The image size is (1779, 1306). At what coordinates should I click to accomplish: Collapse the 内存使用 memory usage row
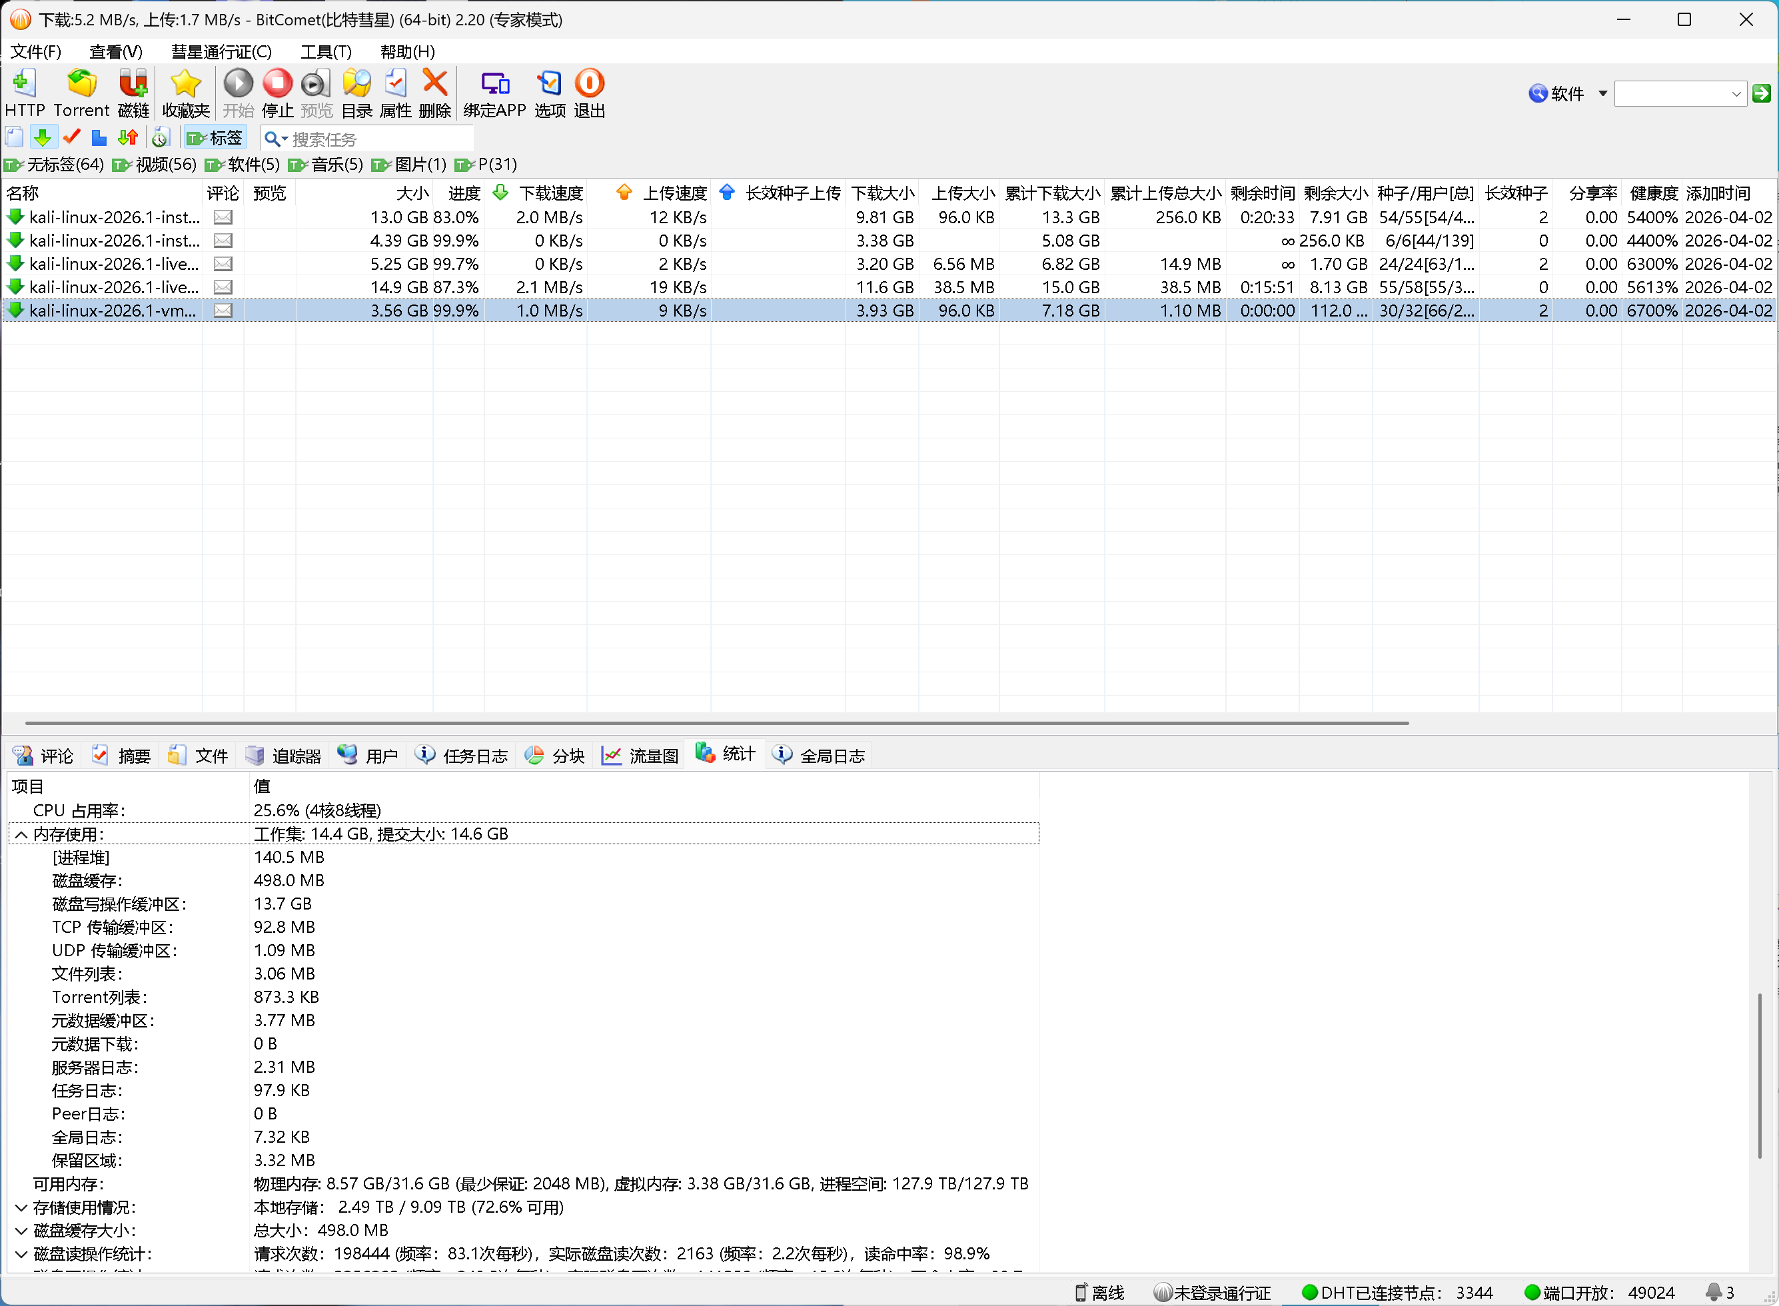pyautogui.click(x=21, y=834)
